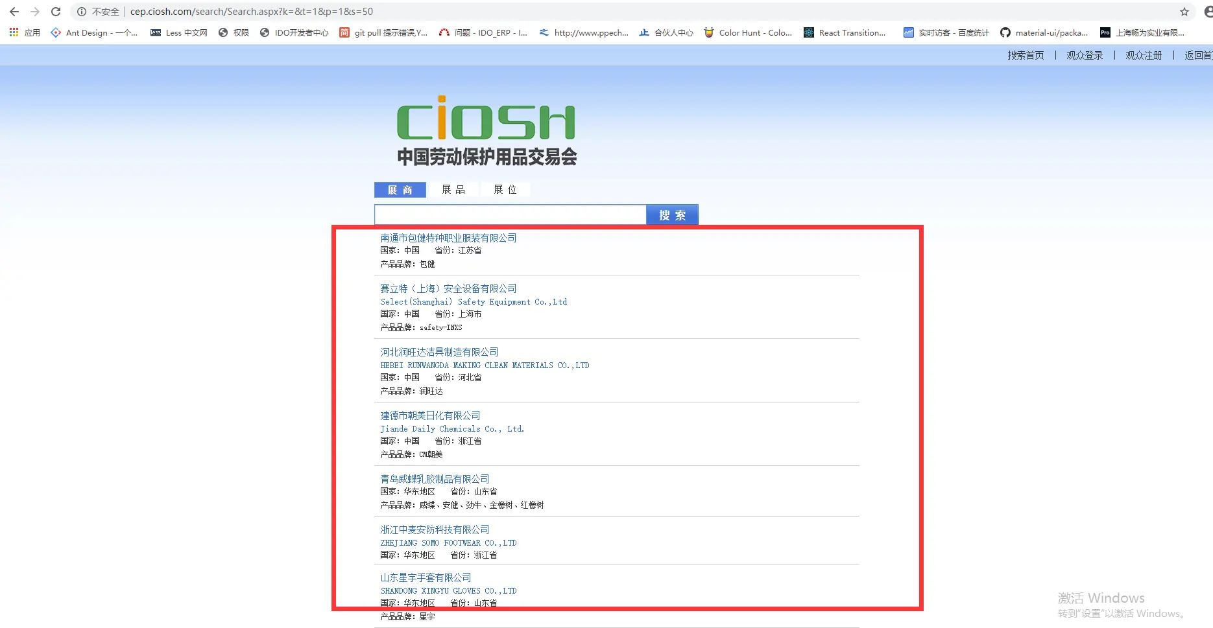This screenshot has height=628, width=1213.
Task: Go back using the browser back arrow
Action: point(14,12)
